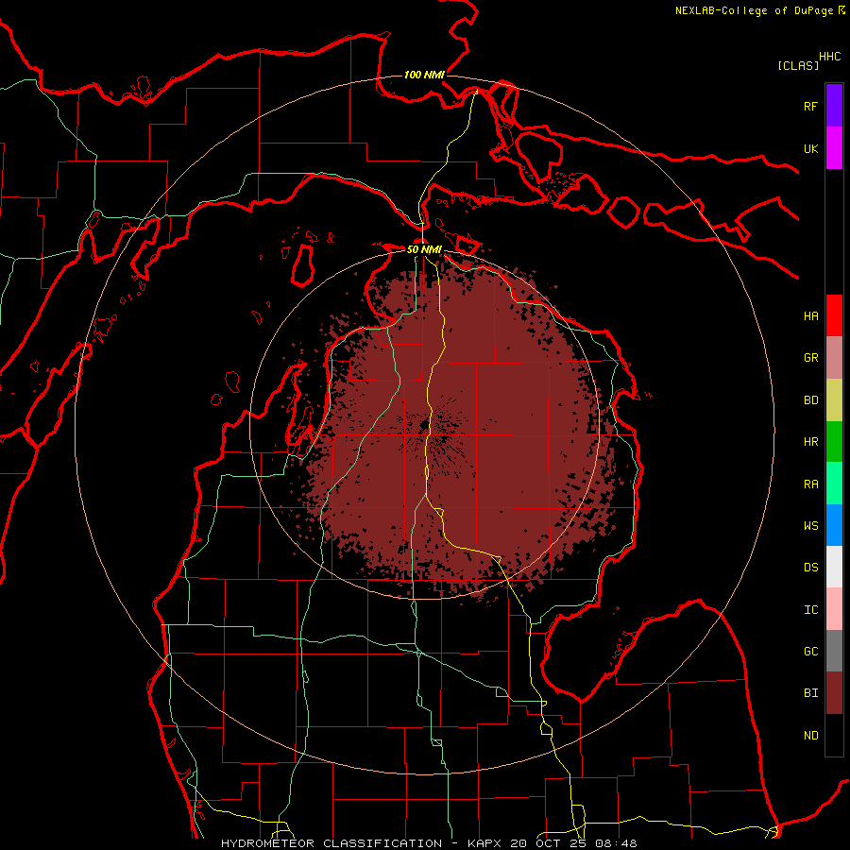
Task: Click the ND legend label
Action: pos(810,736)
